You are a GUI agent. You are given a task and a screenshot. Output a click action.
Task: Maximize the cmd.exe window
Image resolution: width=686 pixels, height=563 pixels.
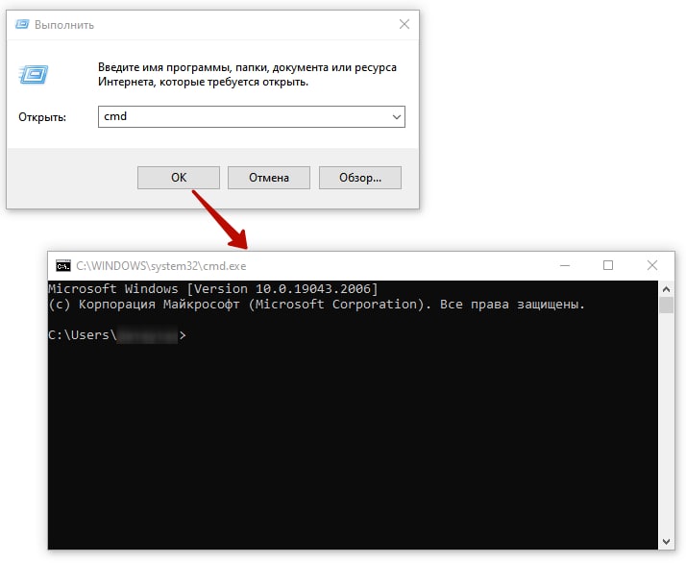(x=607, y=265)
